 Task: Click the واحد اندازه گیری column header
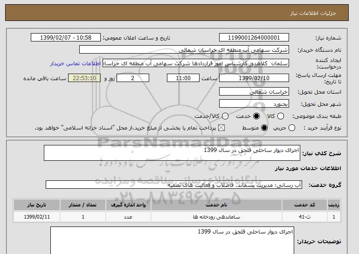click(x=128, y=205)
